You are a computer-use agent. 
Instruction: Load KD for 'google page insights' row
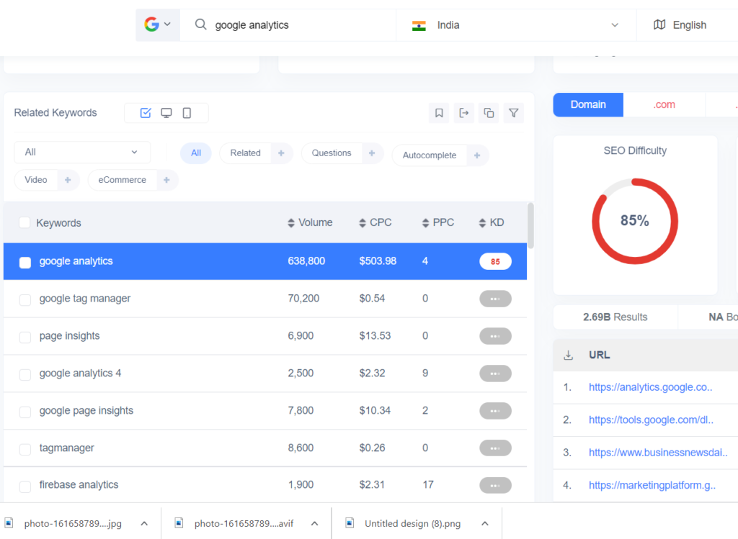coord(495,411)
